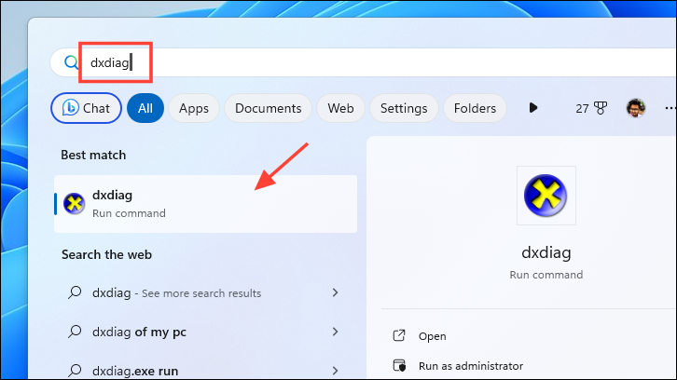The height and width of the screenshot is (380, 677).
Task: Open the three-dot more options menu
Action: 670,108
